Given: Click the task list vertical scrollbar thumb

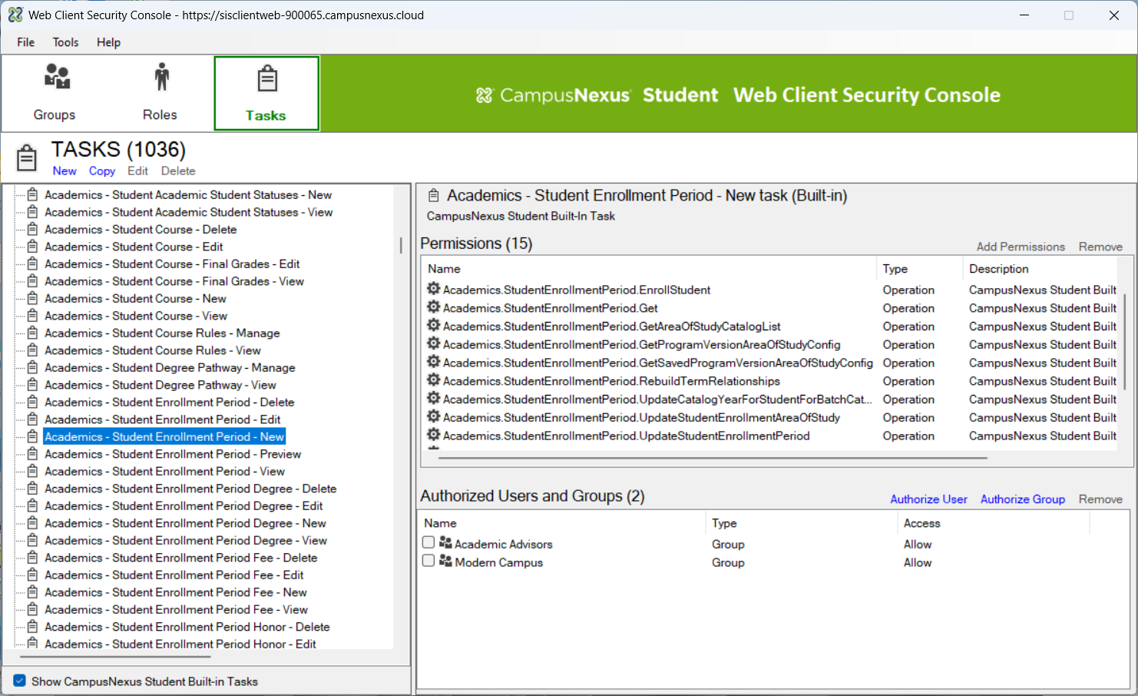Looking at the screenshot, I should coord(401,246).
